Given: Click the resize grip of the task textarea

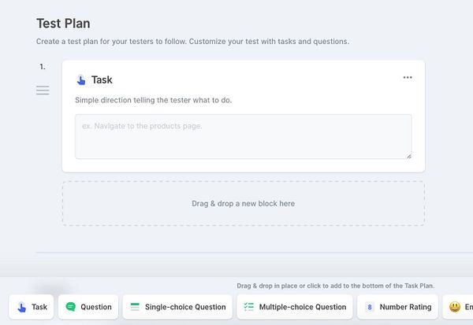Looking at the screenshot, I should pyautogui.click(x=408, y=156).
